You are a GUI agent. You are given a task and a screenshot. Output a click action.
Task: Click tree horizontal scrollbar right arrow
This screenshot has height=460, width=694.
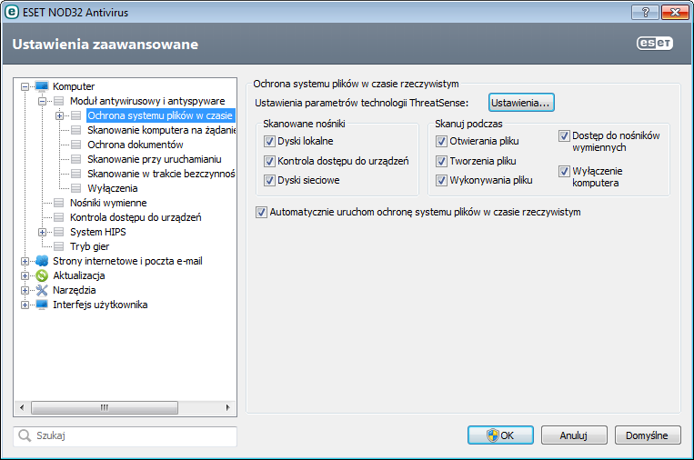coord(228,407)
